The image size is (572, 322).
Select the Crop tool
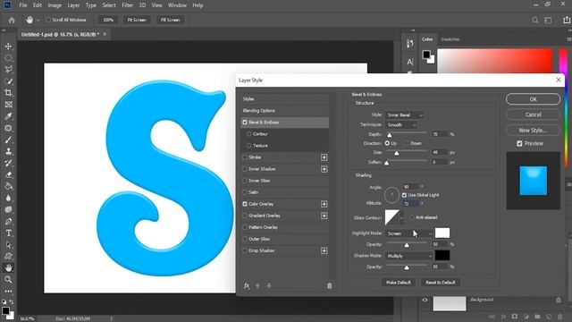[8, 93]
